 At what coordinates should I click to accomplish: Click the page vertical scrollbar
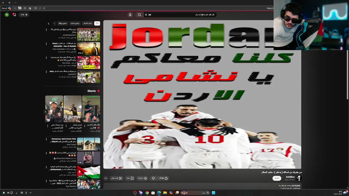point(347,75)
